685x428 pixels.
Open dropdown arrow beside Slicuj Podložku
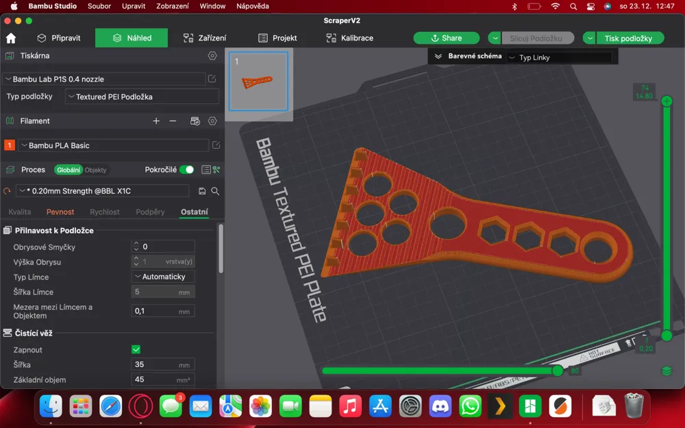[x=495, y=38]
